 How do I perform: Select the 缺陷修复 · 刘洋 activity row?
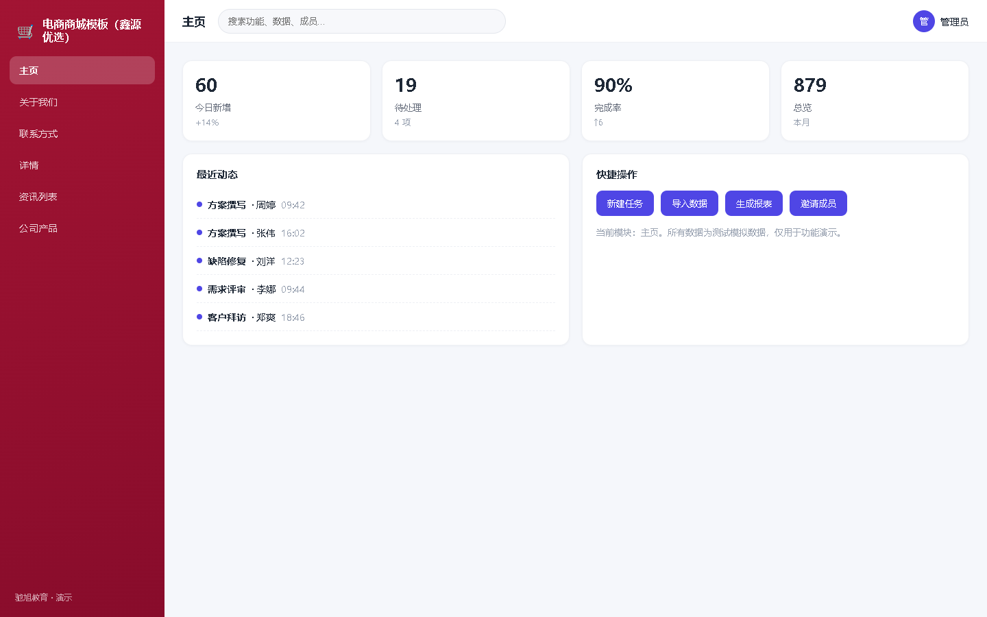[376, 261]
